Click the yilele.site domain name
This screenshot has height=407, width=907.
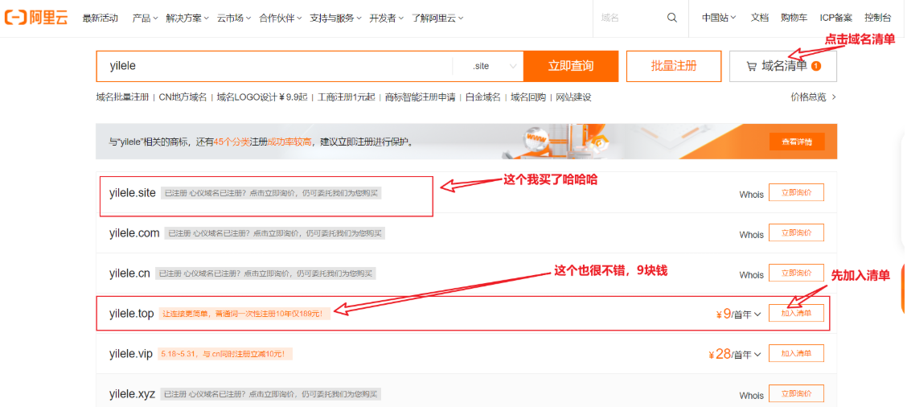[133, 193]
